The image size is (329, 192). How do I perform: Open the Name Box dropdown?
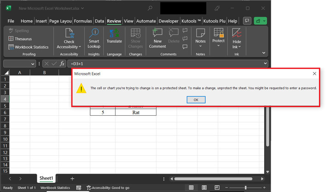(33, 64)
